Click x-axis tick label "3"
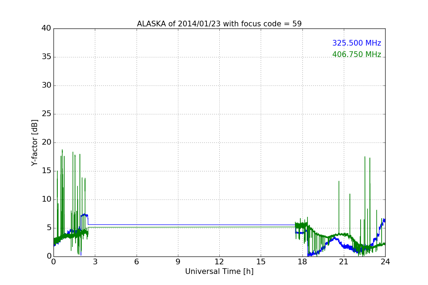 pyautogui.click(x=95, y=262)
